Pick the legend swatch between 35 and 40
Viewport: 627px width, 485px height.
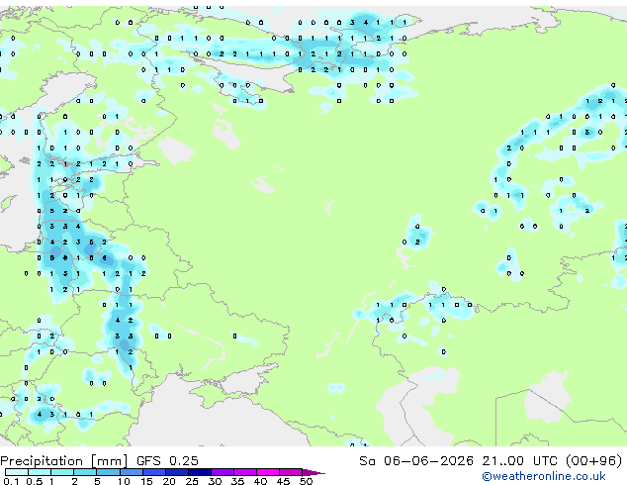click(245, 472)
